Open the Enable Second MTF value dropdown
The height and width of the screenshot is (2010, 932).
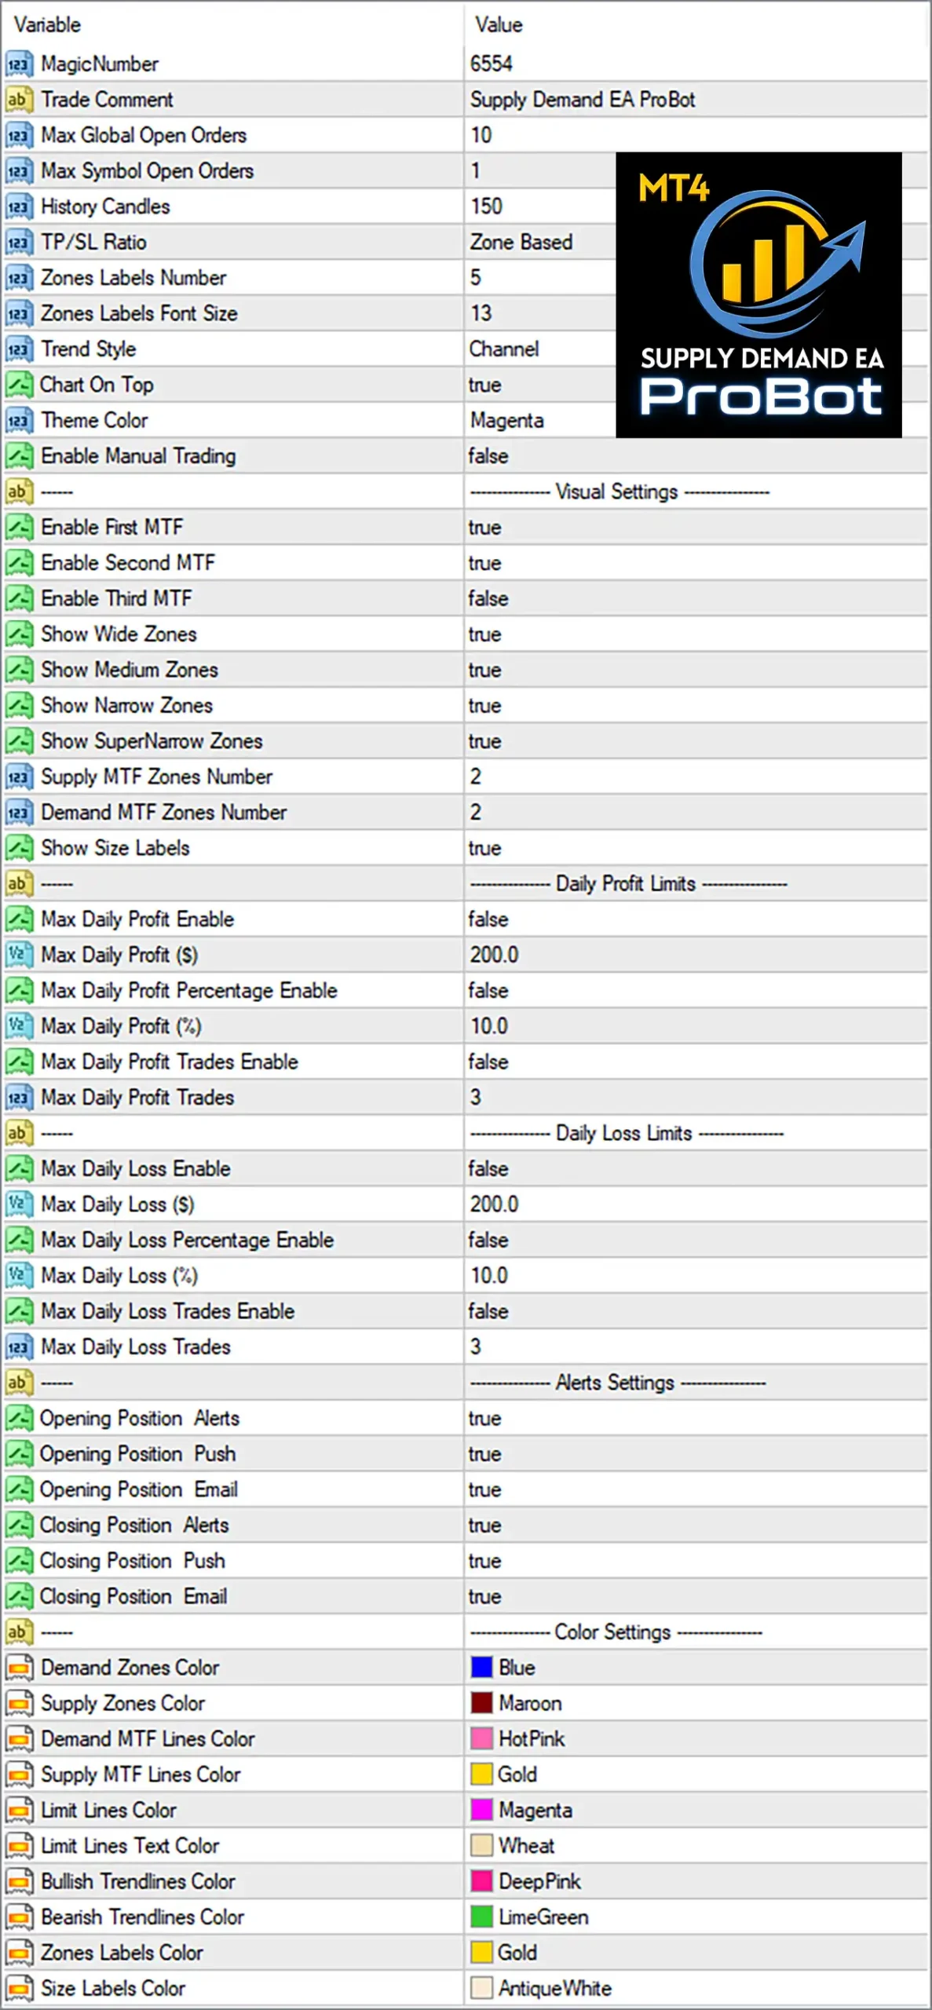tap(485, 563)
